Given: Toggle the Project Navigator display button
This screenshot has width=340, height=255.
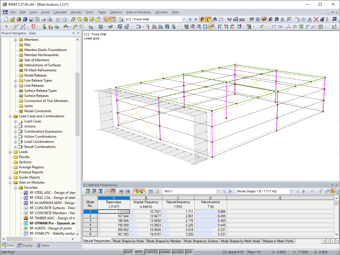Looking at the screenshot, I should coord(107,19).
